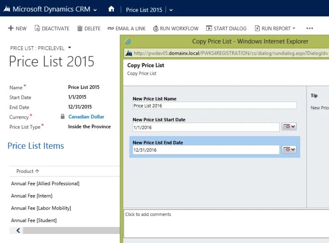Click the New Price List Start Date field
The image size is (329, 243).
tap(206, 127)
